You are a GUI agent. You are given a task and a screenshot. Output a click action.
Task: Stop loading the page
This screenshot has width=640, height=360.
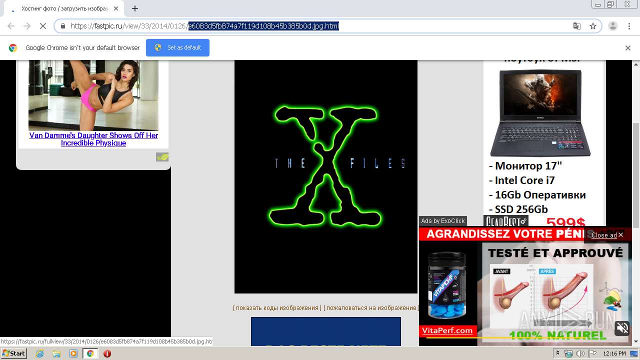pos(43,26)
